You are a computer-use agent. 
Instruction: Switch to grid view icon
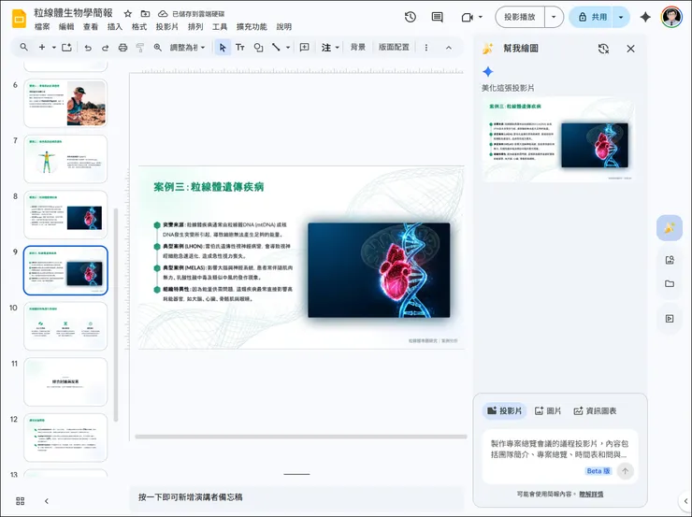pos(21,501)
